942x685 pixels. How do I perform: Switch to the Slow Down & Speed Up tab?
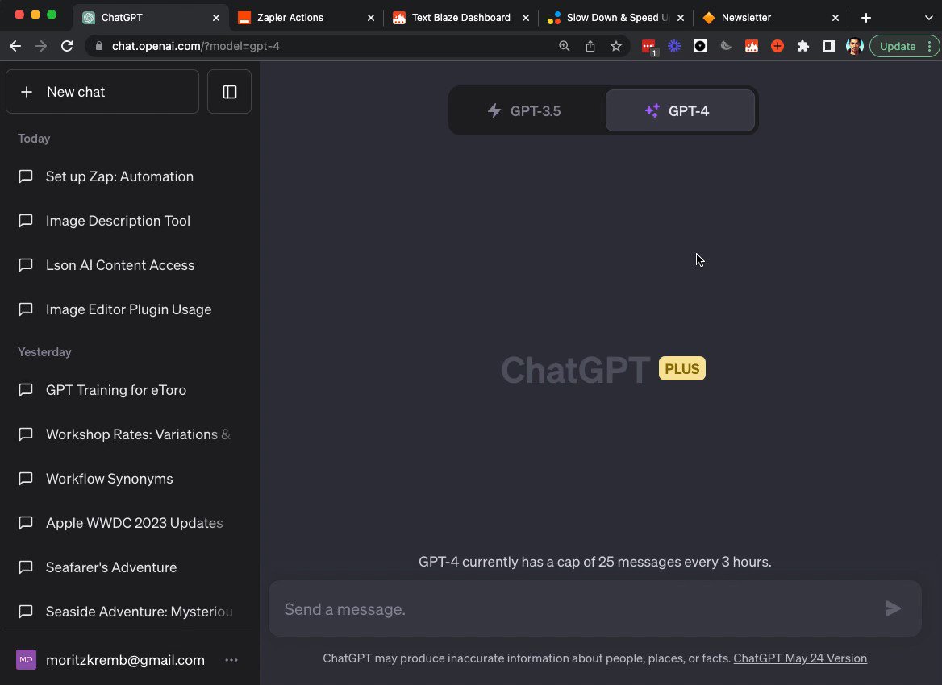[x=617, y=18]
